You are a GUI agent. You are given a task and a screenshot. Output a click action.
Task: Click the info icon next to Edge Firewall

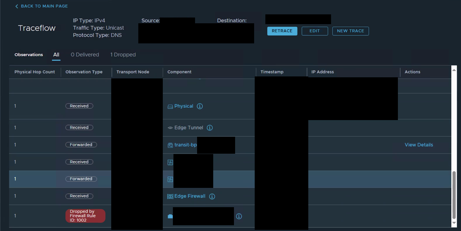(x=212, y=197)
